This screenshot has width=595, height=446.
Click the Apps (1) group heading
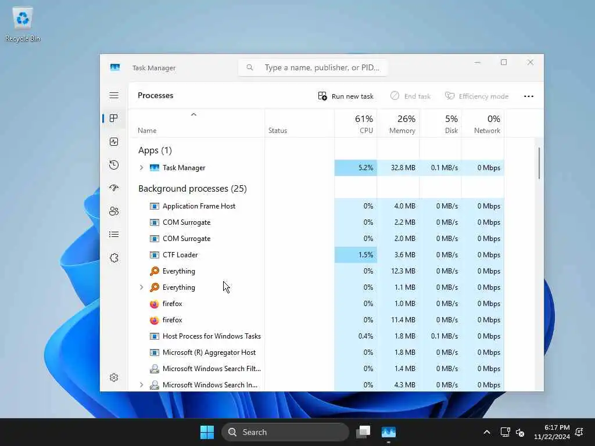click(155, 150)
